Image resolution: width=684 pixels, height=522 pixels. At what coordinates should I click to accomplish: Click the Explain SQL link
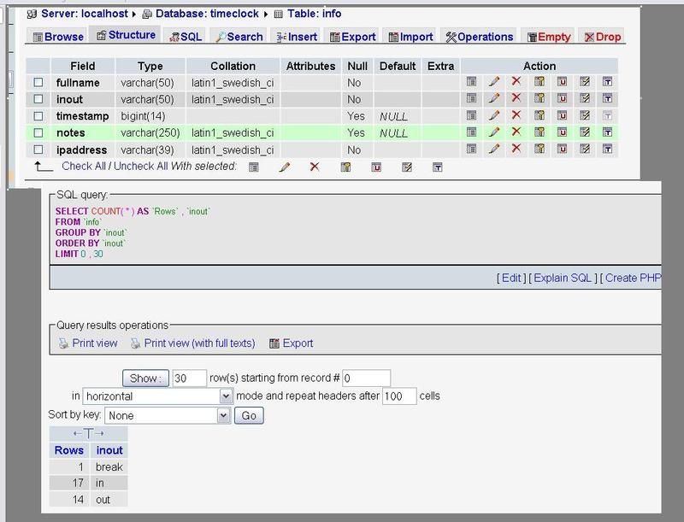[x=563, y=278]
